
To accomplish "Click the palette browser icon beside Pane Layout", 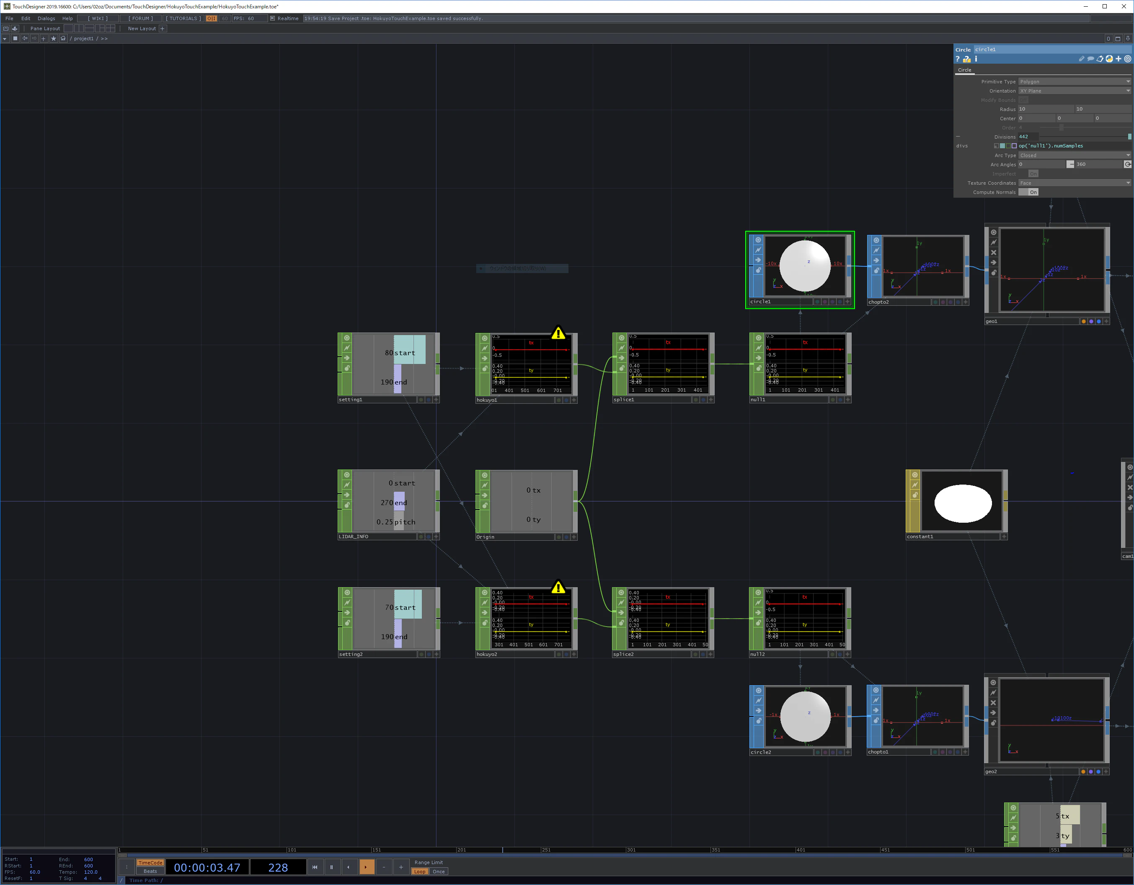I will click(15, 28).
